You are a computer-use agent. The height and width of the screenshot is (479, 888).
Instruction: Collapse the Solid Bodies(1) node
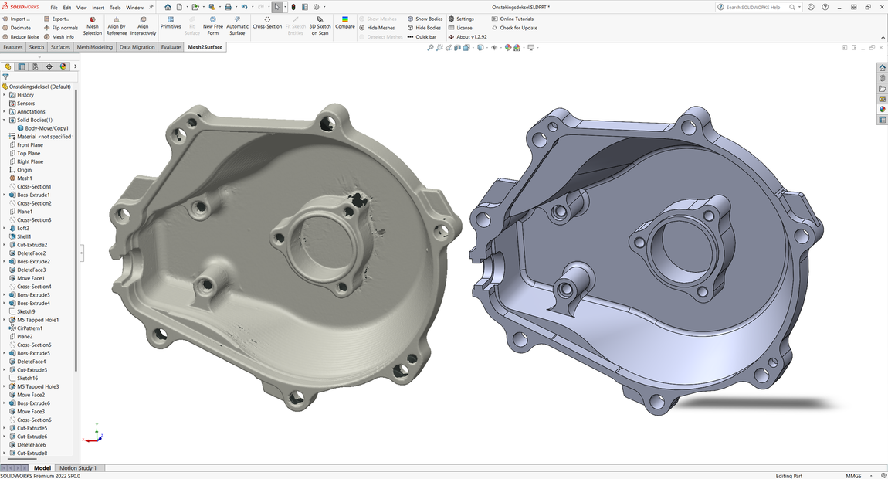click(4, 120)
